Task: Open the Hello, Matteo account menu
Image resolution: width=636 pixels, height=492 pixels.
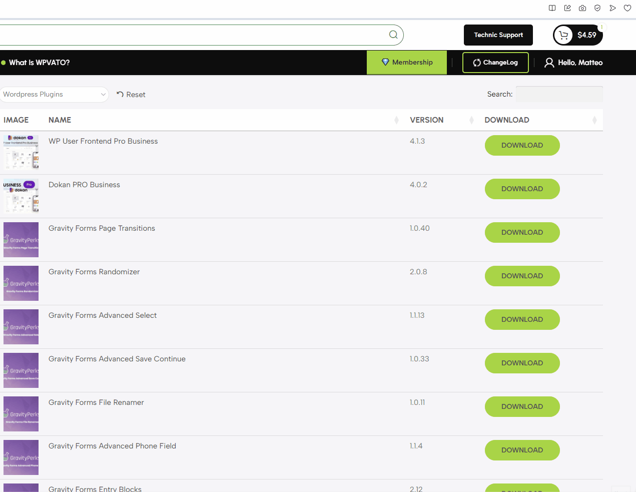Action: pos(573,63)
